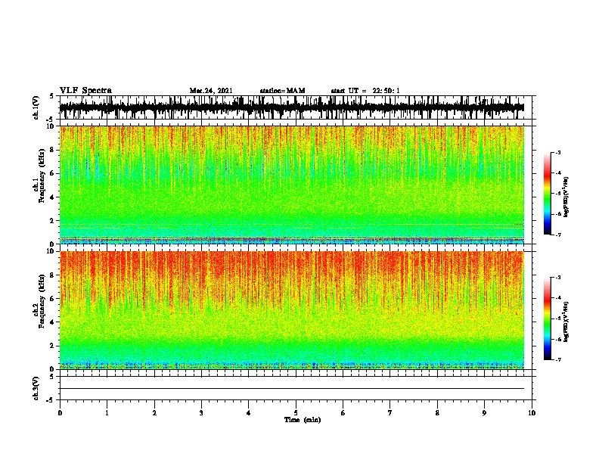The image size is (599, 463).
Task: Click the ch.1 color bar PSD label
Action: [x=566, y=197]
